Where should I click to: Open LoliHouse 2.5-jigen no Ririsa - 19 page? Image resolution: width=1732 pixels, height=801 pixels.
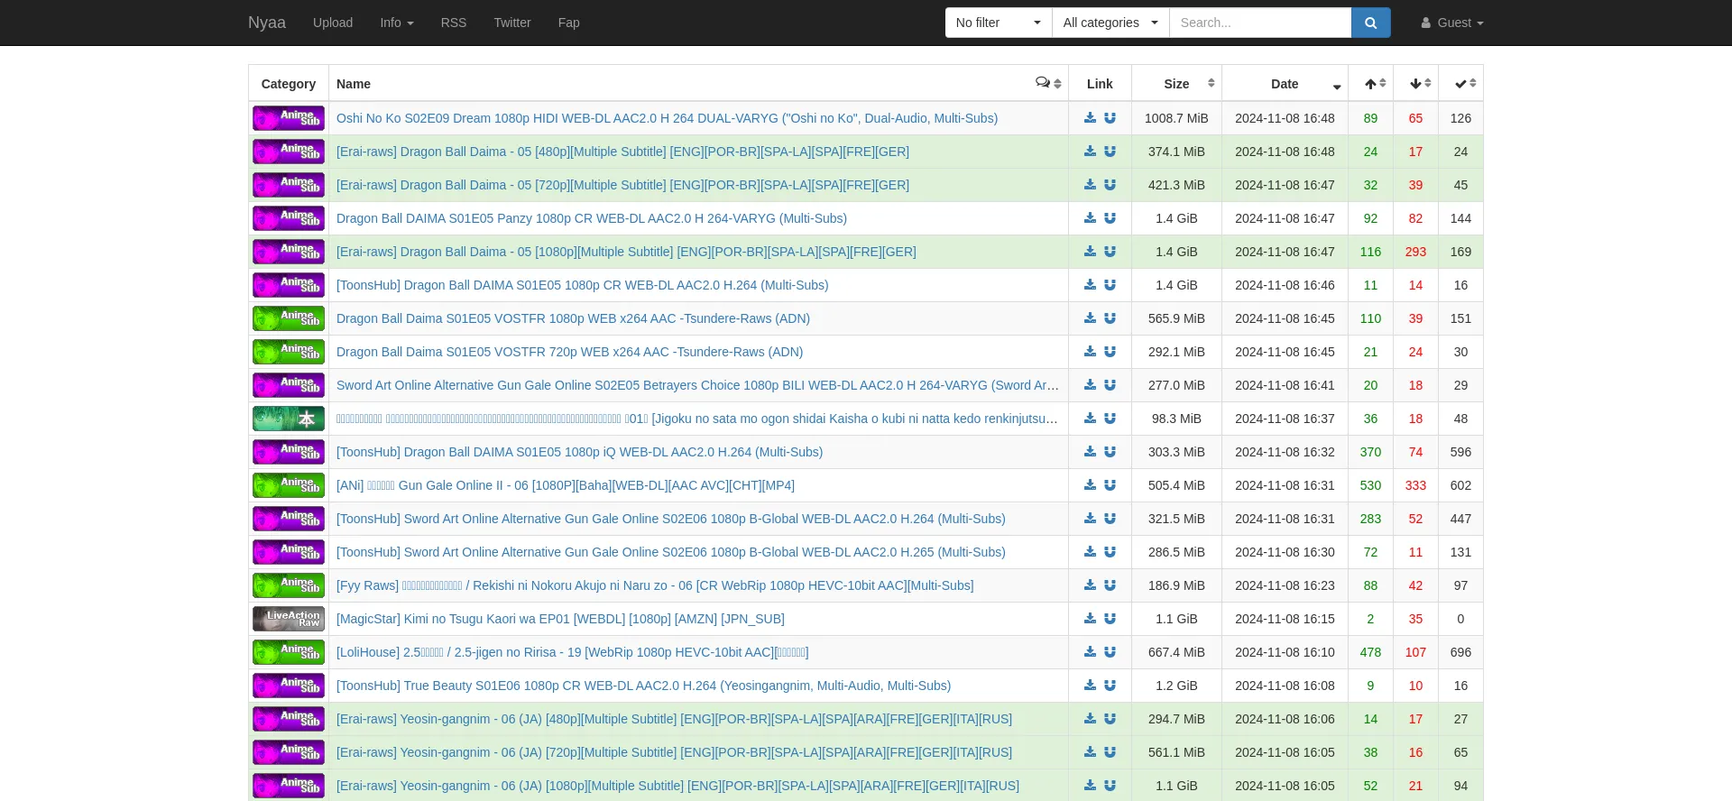pyautogui.click(x=572, y=652)
